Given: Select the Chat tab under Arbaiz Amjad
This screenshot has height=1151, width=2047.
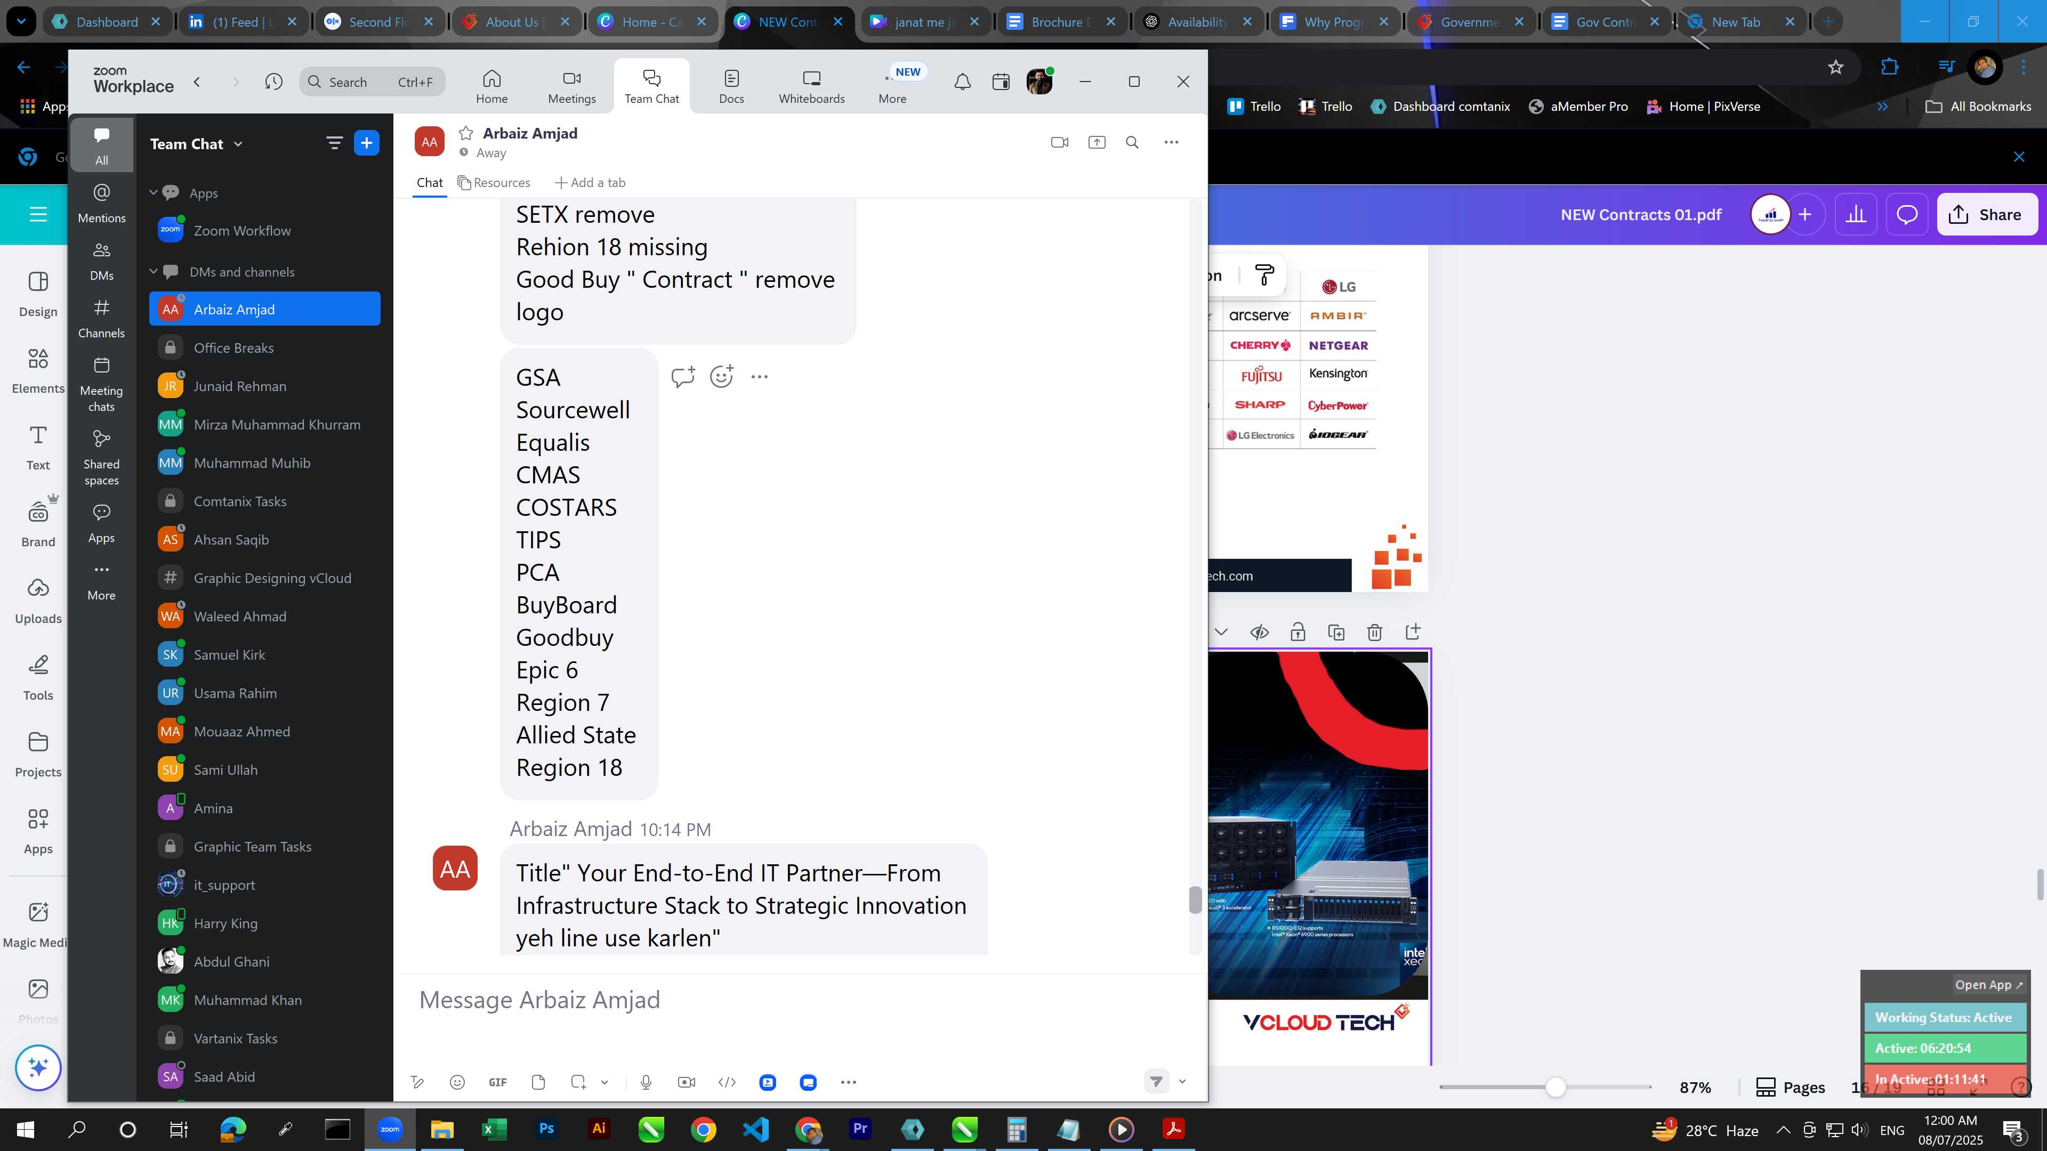Looking at the screenshot, I should (x=429, y=183).
